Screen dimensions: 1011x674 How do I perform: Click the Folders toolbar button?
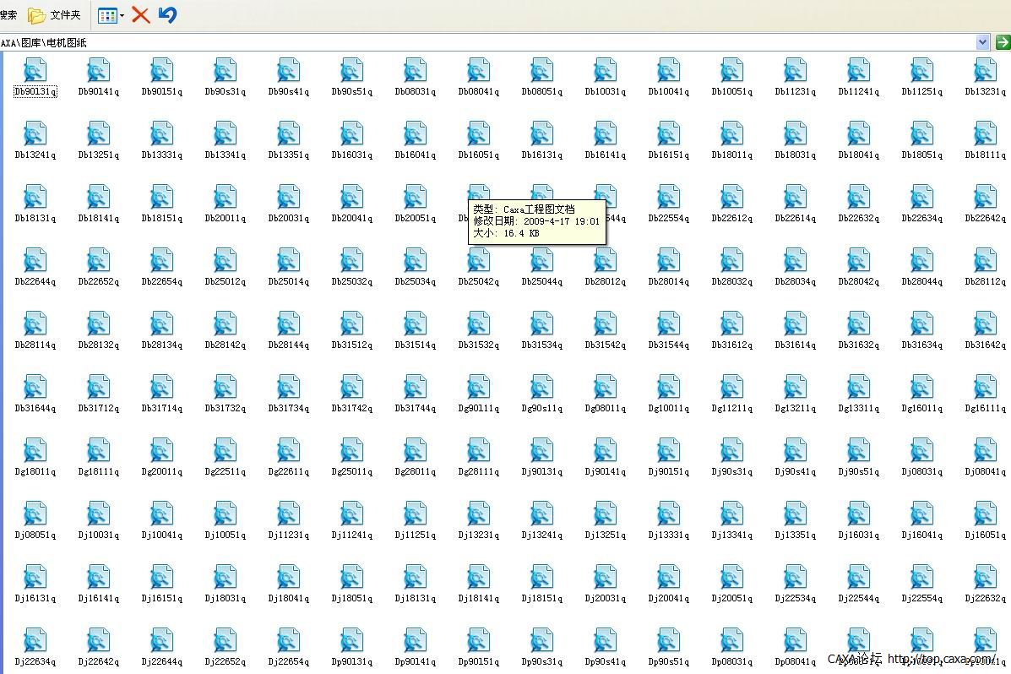click(x=54, y=15)
